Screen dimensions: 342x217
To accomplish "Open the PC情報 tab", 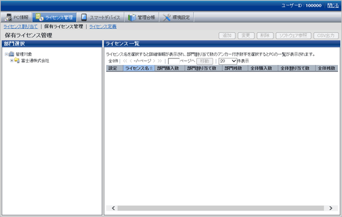I will click(16, 17).
